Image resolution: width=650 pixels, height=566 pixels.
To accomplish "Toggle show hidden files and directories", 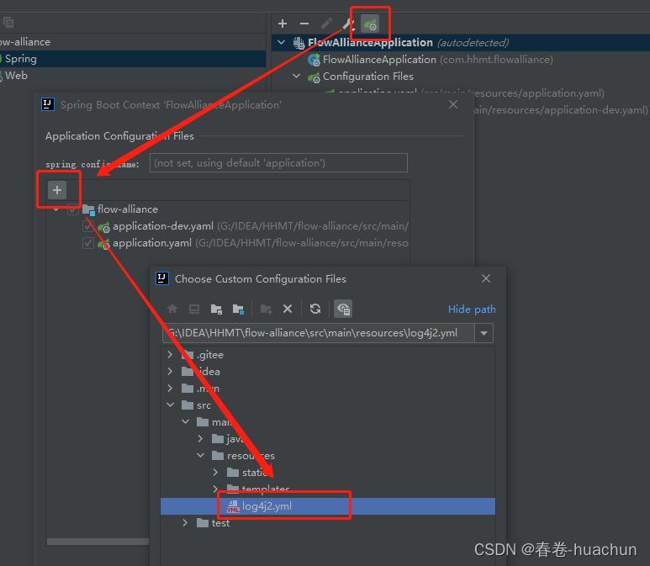I will coord(343,309).
